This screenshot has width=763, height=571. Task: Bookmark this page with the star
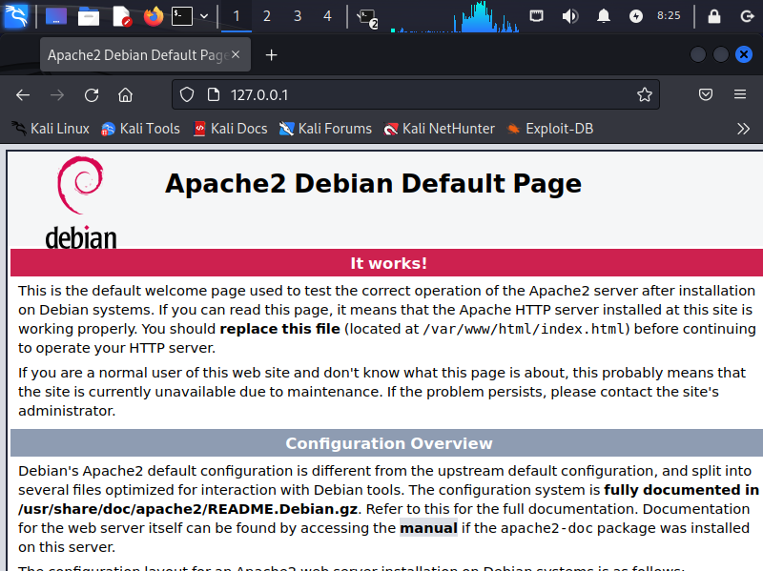tap(645, 94)
